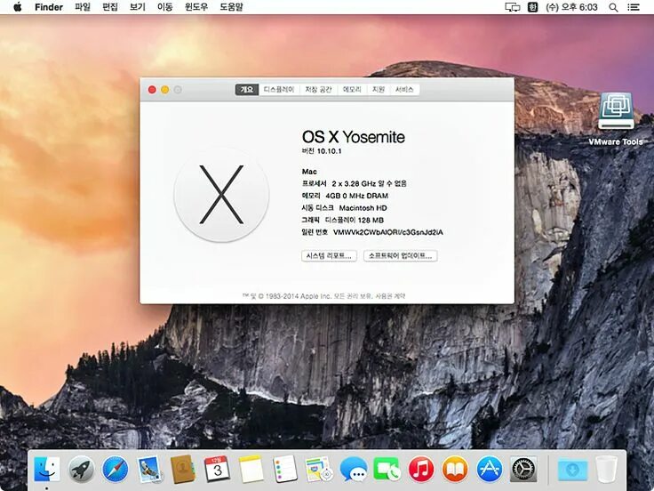Open Safari compass icon in Dock
This screenshot has width=654, height=491.
click(x=116, y=470)
